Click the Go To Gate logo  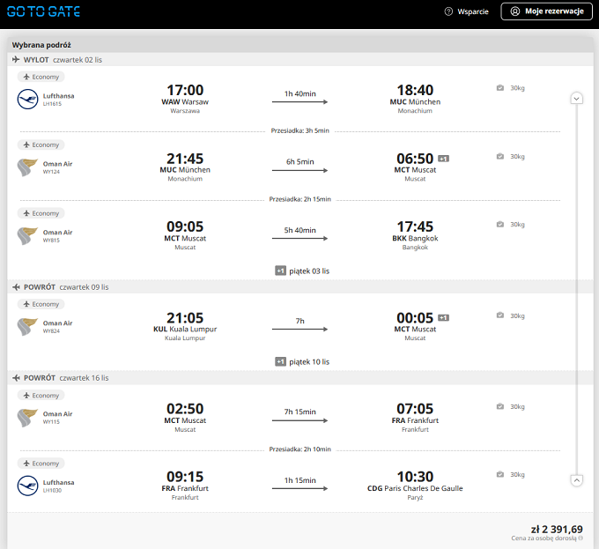[x=43, y=11]
